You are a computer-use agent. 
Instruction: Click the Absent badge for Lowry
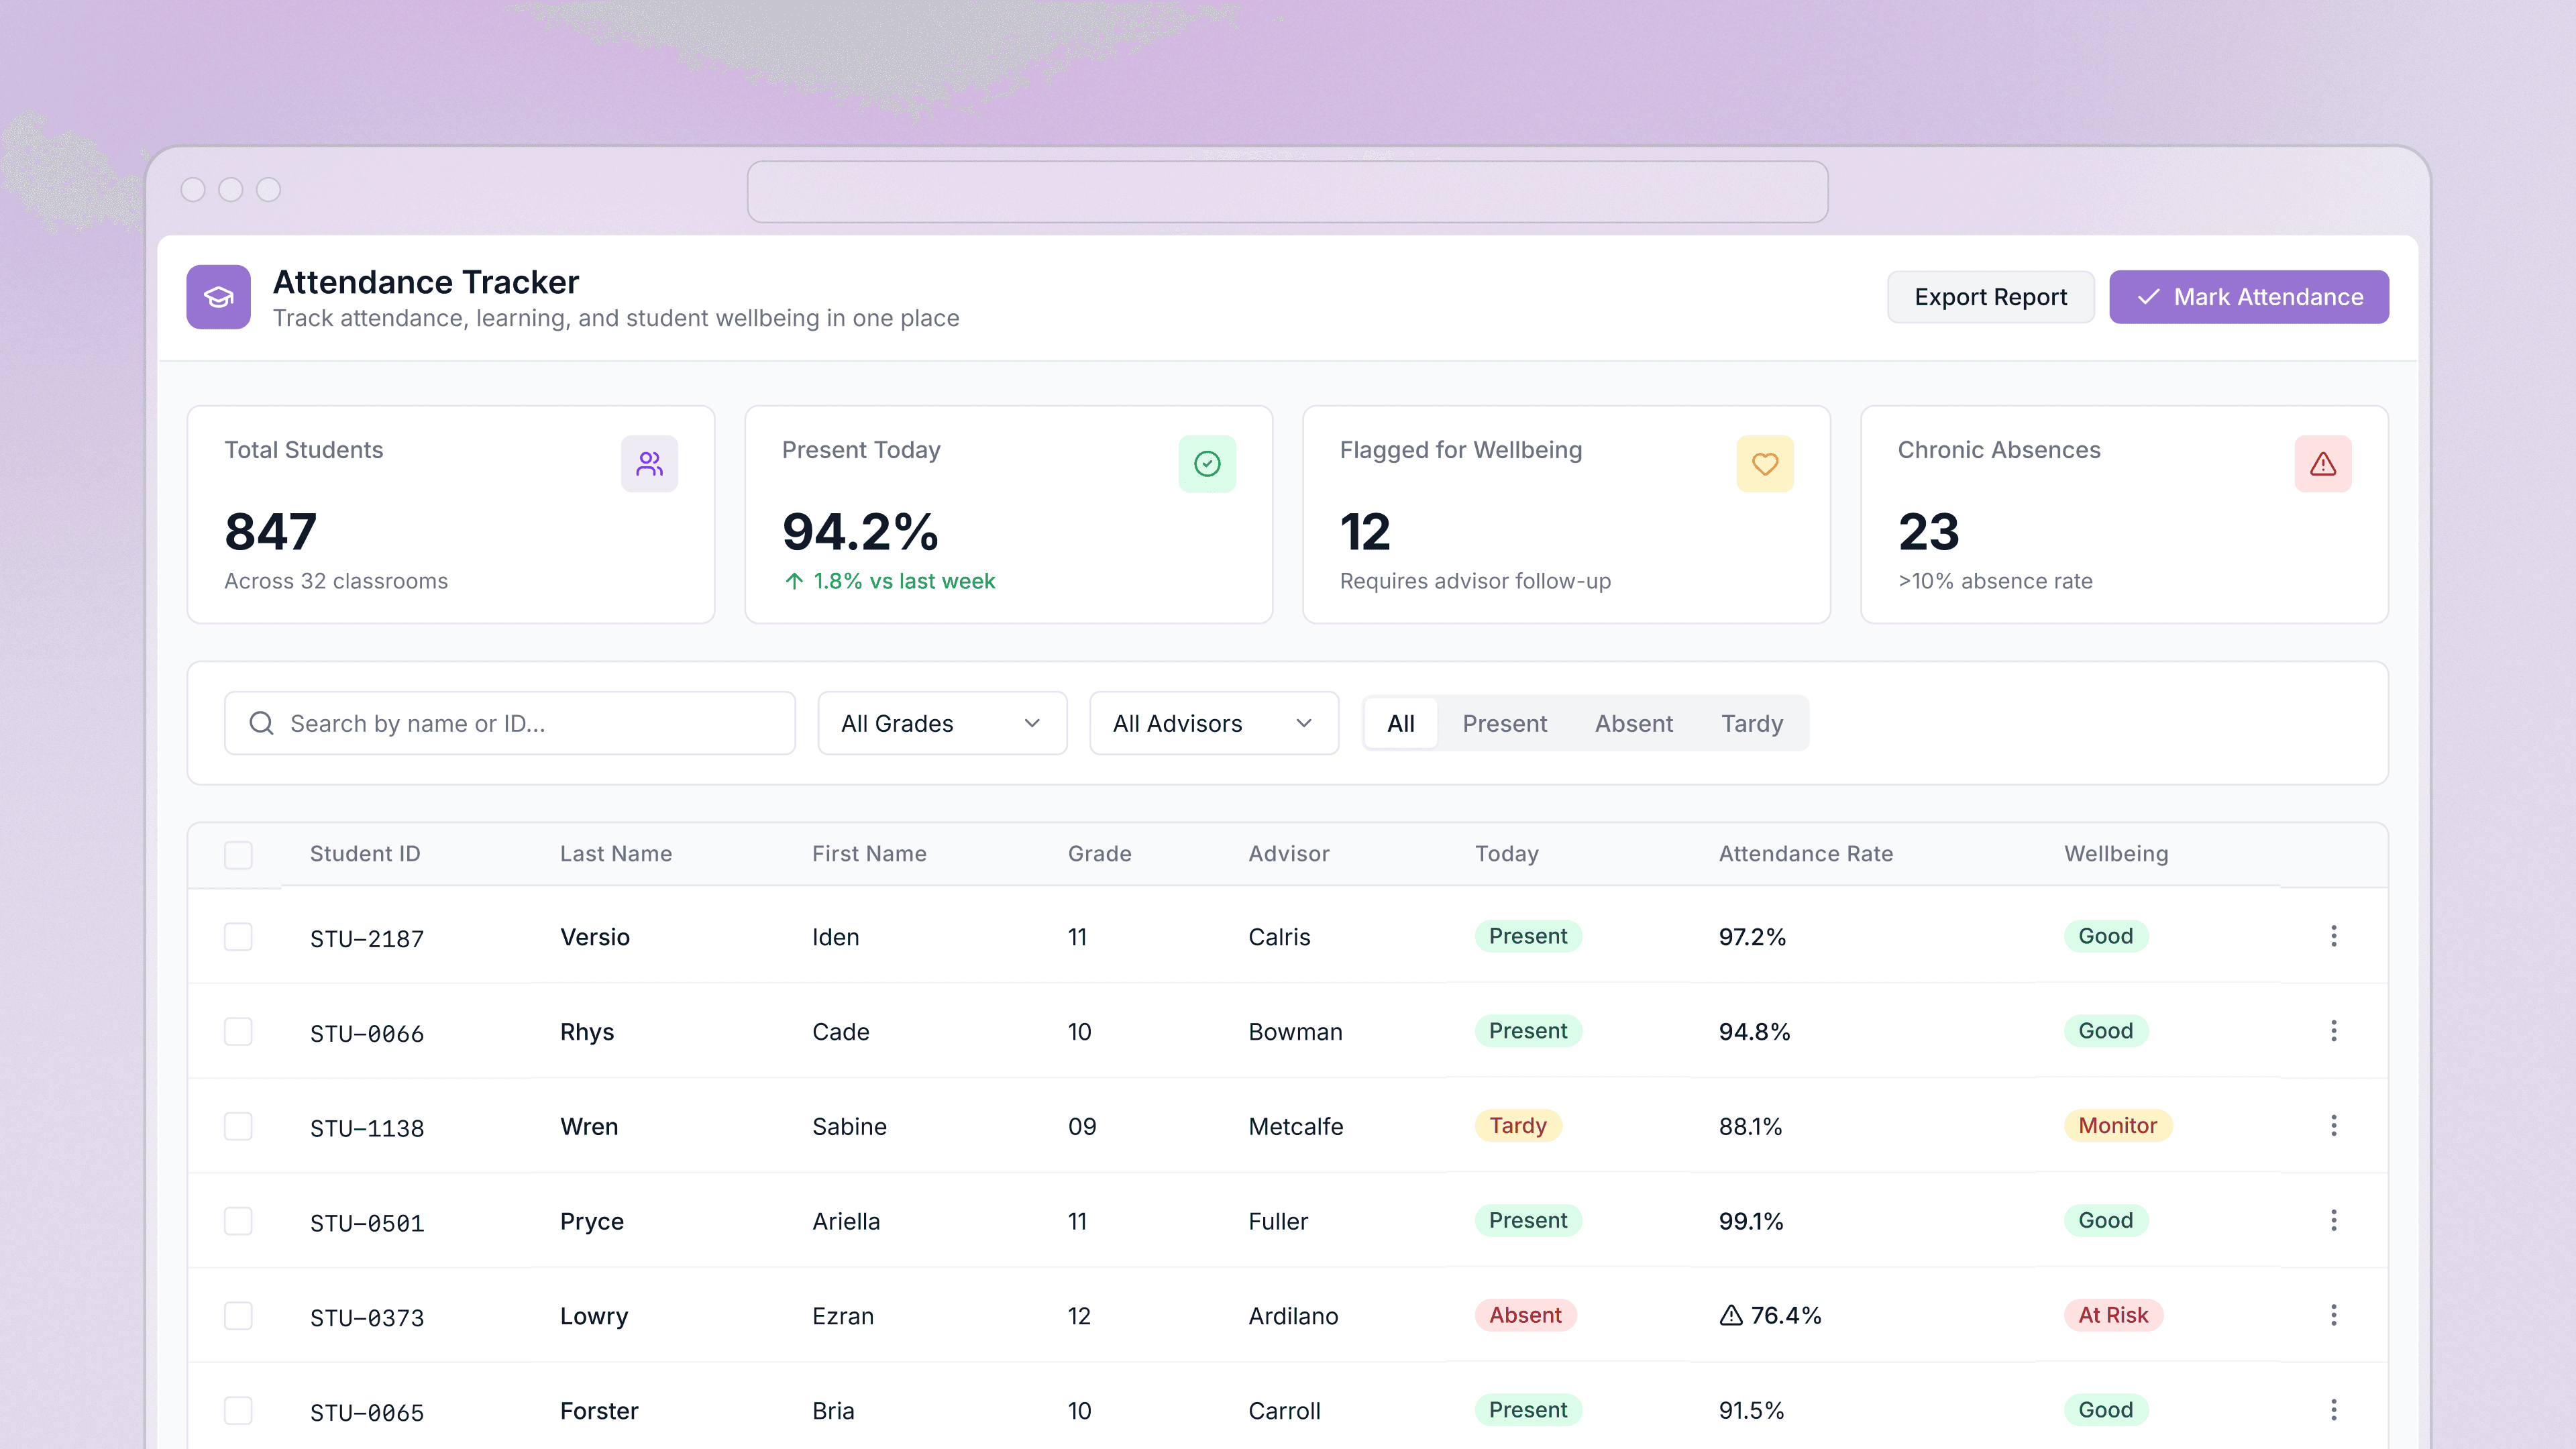[x=1525, y=1315]
